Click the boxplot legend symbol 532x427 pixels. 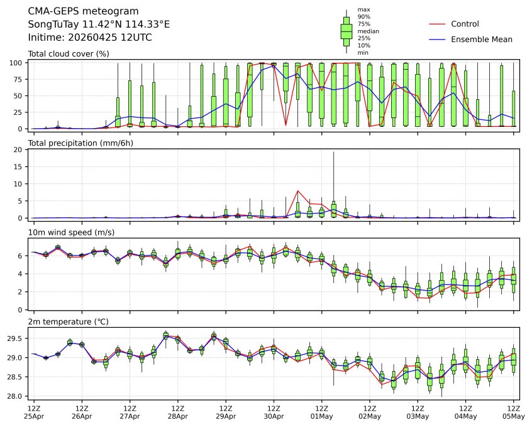coord(346,31)
